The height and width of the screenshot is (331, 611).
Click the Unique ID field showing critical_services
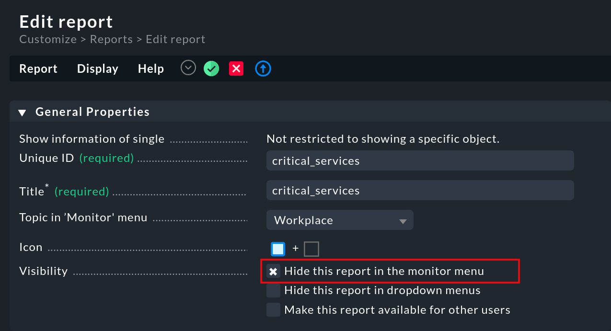point(420,160)
